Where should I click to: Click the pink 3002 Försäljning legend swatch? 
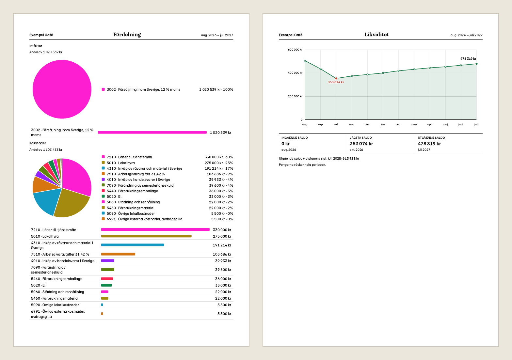pos(103,89)
